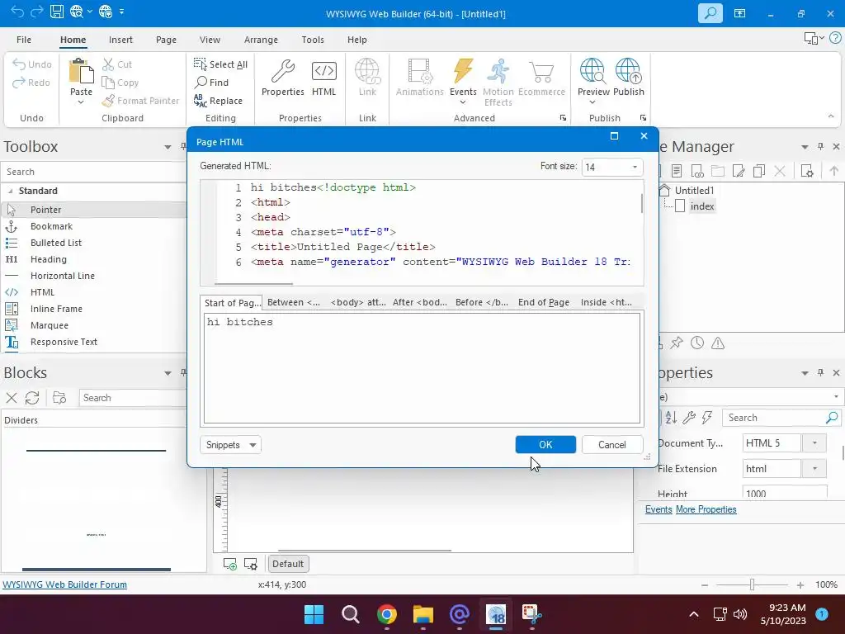Click the More Properties link
845x634 pixels.
point(706,509)
